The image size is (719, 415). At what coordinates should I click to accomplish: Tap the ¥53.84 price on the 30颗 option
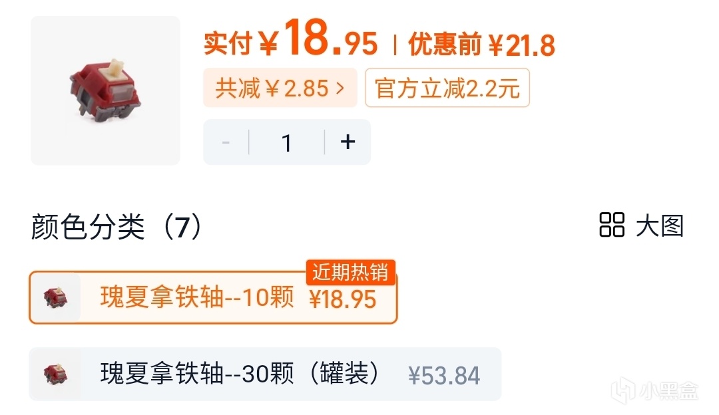click(444, 376)
